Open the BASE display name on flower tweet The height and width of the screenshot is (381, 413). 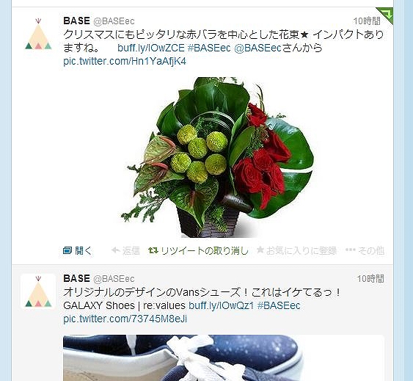pyautogui.click(x=76, y=21)
